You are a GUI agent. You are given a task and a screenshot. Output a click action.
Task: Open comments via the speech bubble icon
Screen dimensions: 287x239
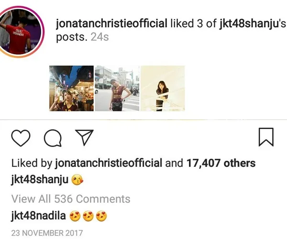coord(53,139)
